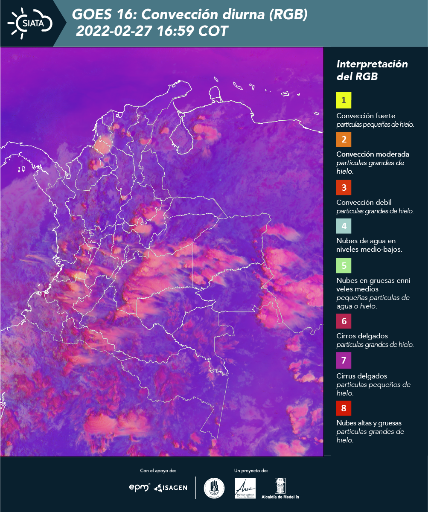Click the 'Interpretación del RGB' heading

[372, 70]
